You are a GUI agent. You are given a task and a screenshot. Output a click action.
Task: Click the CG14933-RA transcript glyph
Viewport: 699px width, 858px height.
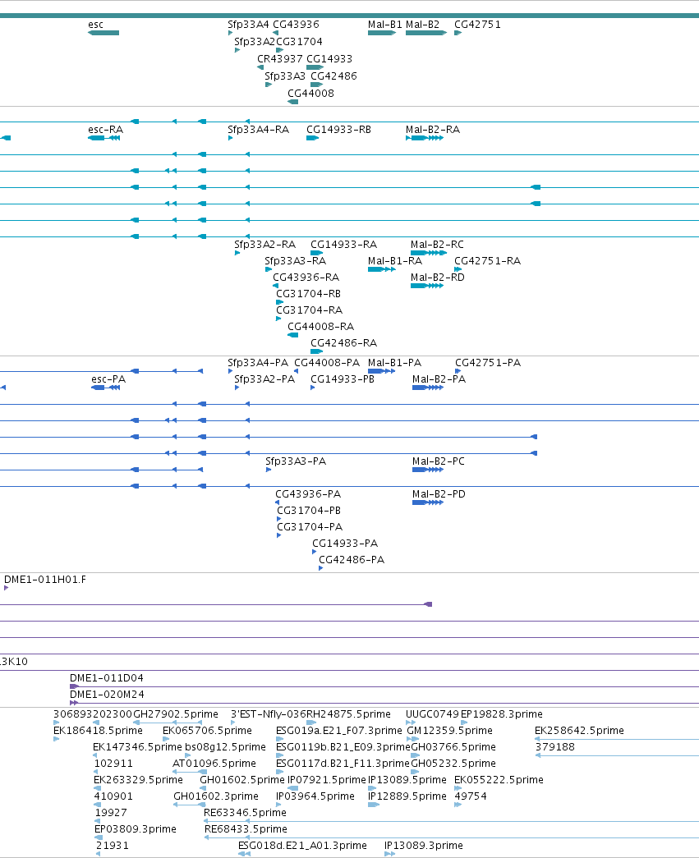[x=316, y=253]
